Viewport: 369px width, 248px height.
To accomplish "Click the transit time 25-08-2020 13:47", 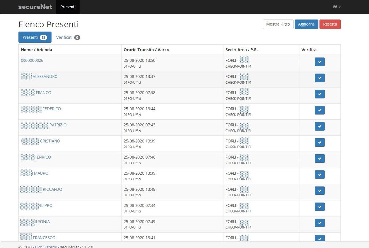I will 139,76.
